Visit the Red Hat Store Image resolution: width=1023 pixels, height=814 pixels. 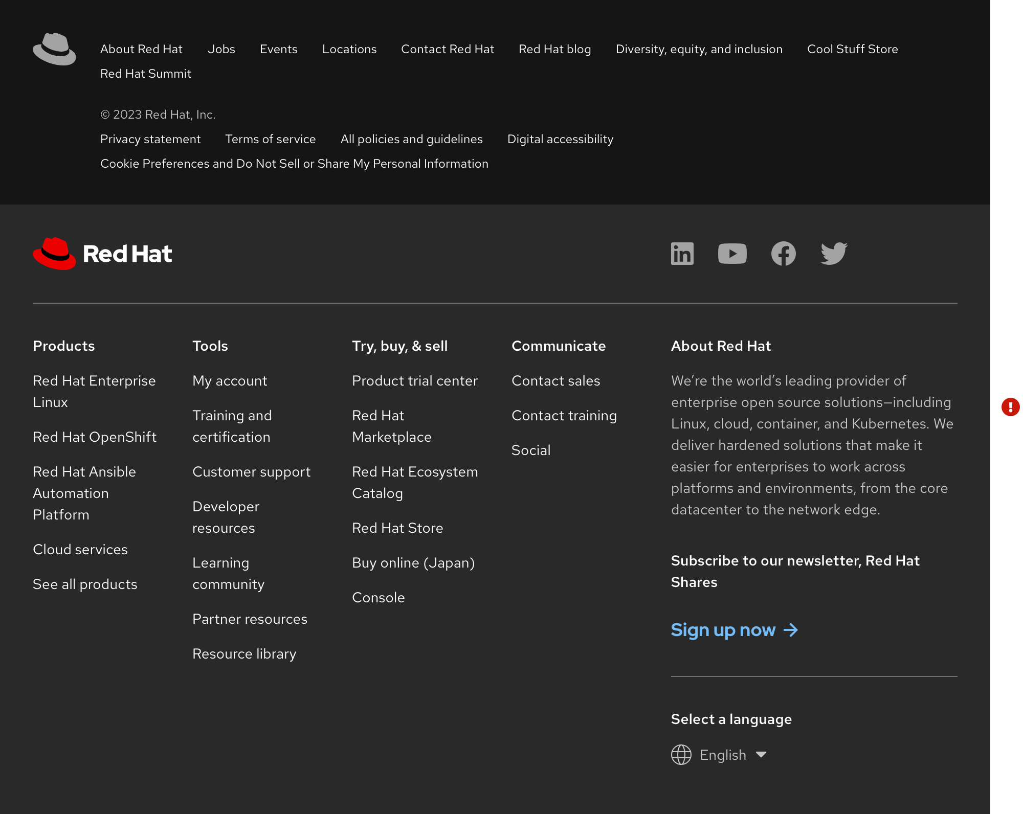[x=397, y=528]
